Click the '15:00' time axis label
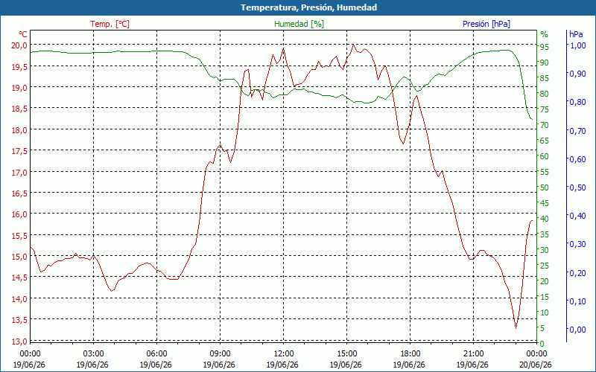This screenshot has width=596, height=372. coord(346,354)
